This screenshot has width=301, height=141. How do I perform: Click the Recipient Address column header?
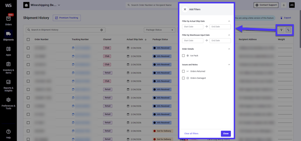point(247,39)
